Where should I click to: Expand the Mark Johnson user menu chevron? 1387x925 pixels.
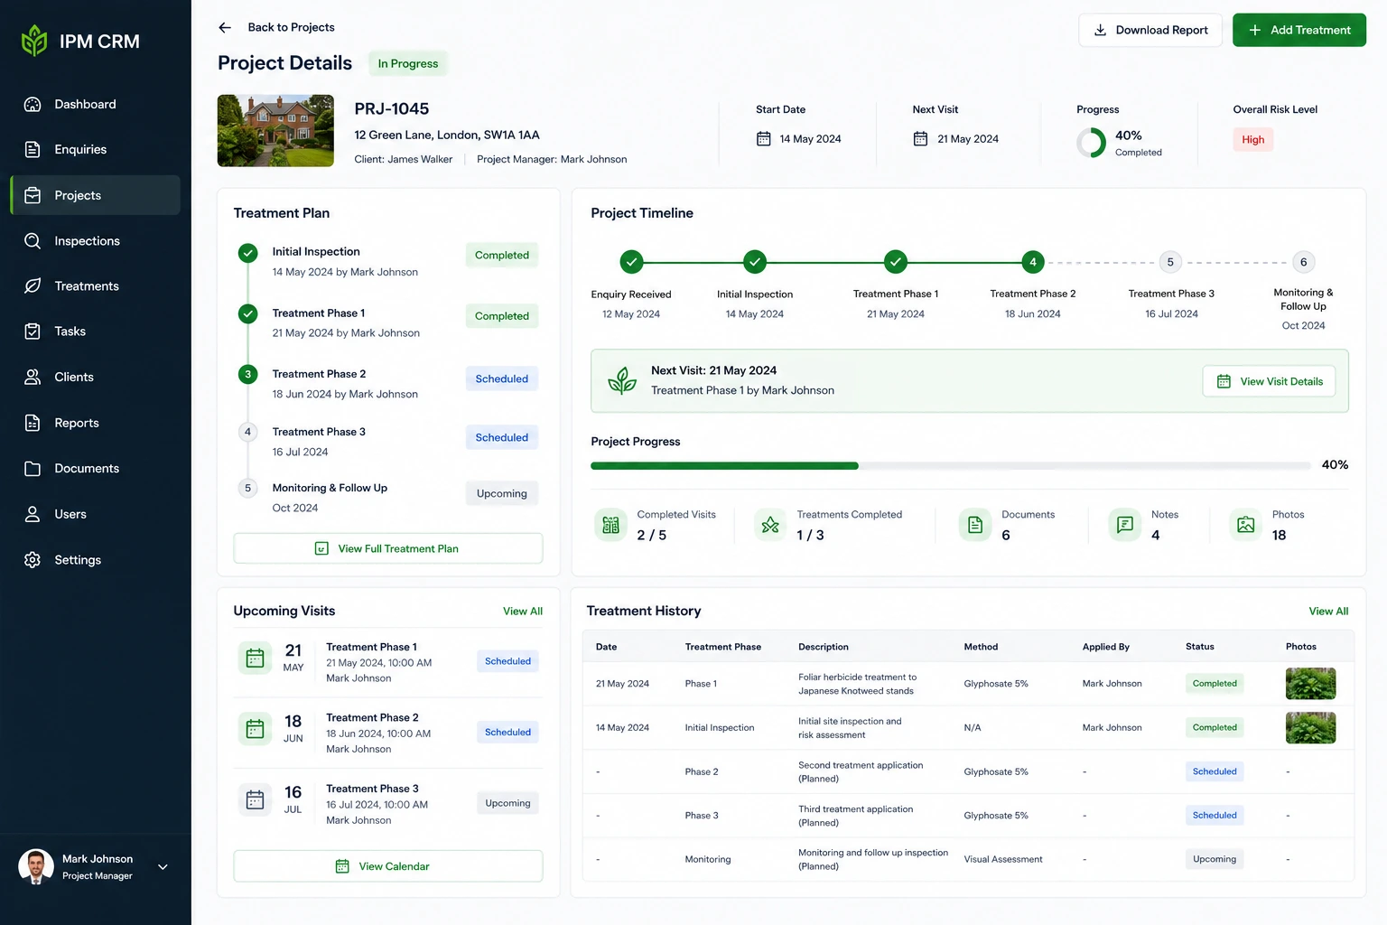tap(163, 867)
